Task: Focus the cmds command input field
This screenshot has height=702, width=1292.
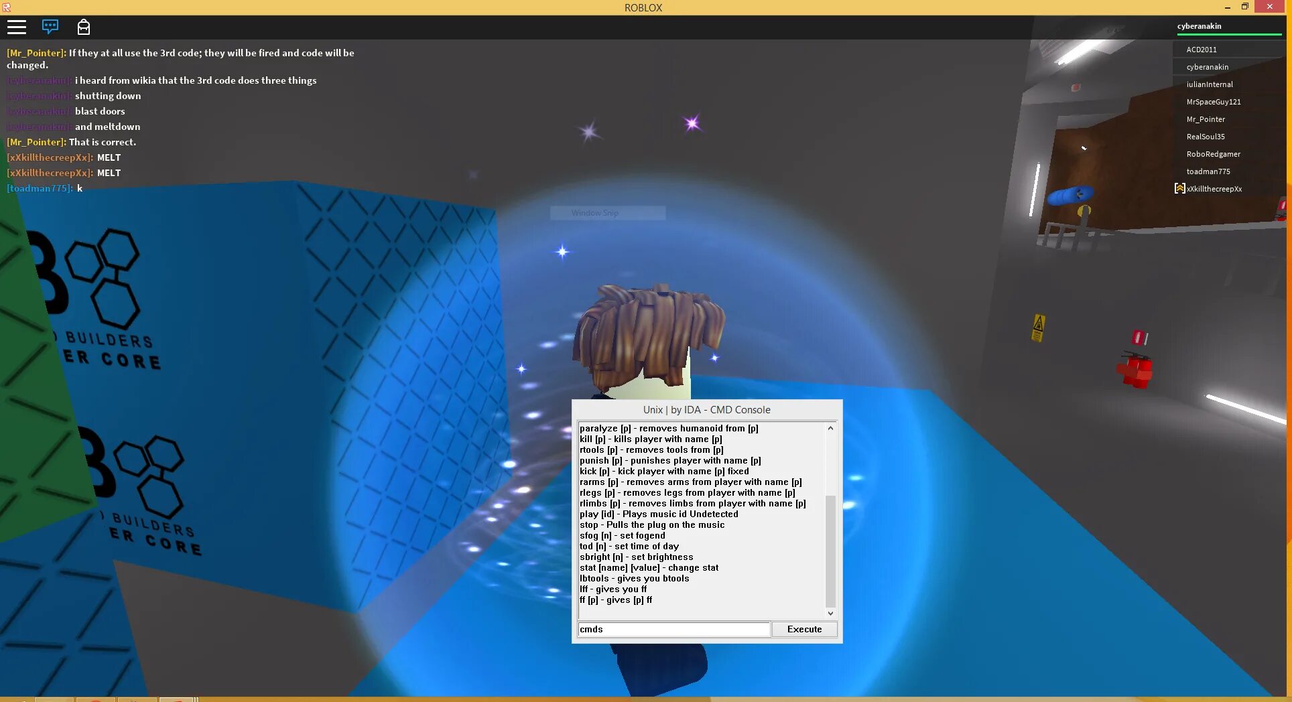Action: click(673, 629)
